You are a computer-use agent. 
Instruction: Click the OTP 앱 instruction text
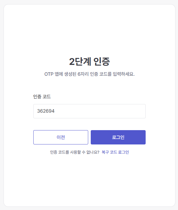coord(89,74)
